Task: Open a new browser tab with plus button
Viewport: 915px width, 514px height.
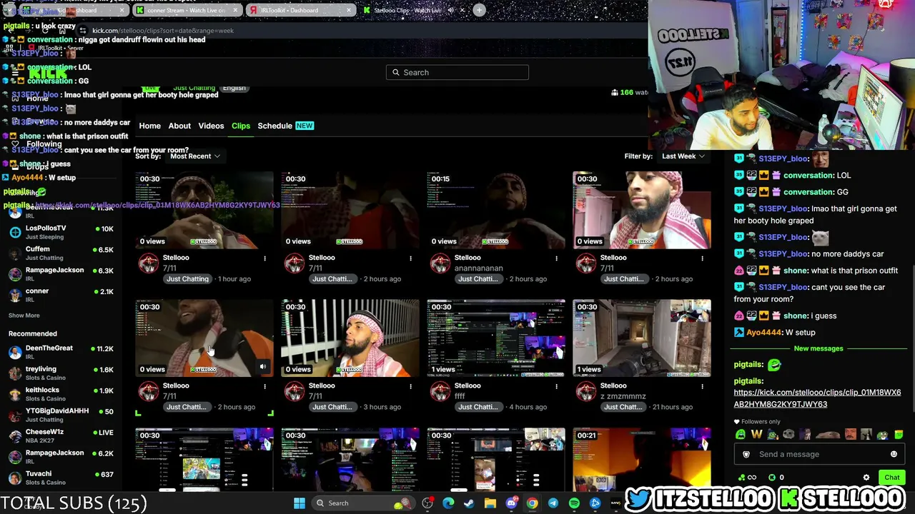Action: point(479,10)
